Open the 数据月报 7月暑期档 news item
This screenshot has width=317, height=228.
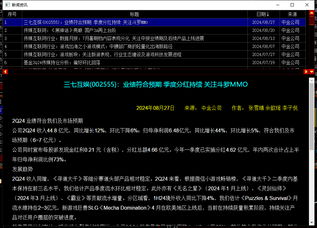click(x=114, y=39)
